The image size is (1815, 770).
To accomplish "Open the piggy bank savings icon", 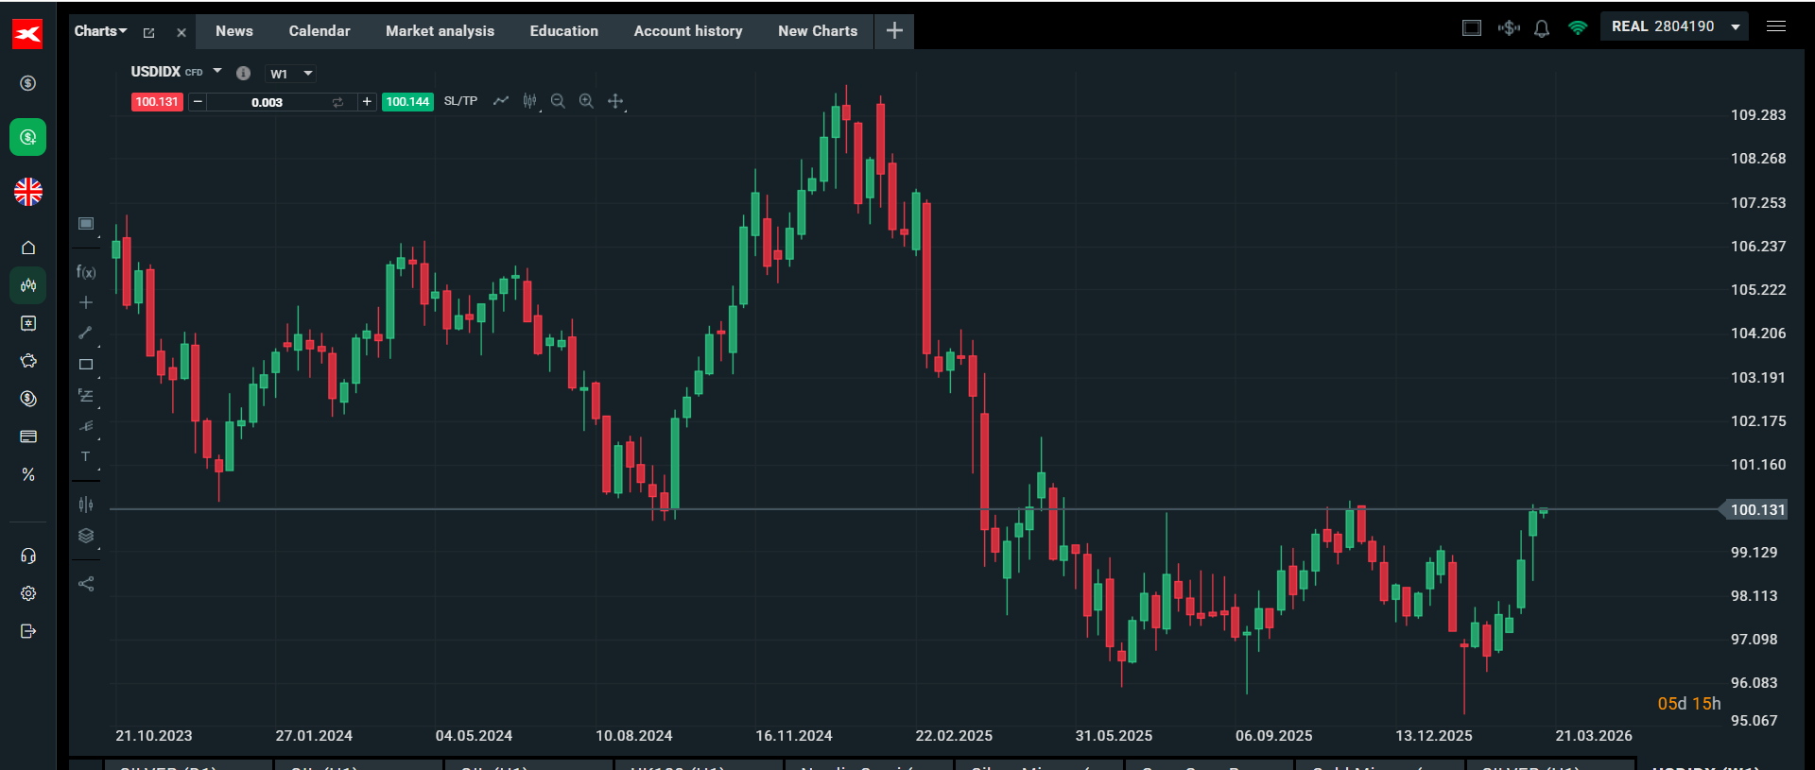I will pos(28,361).
